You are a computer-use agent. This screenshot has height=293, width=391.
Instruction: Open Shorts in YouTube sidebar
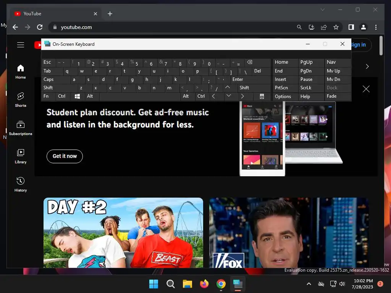click(21, 100)
